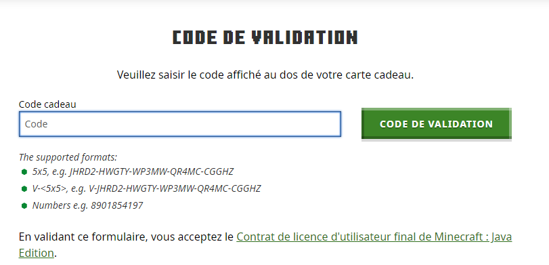Click the green hexagon bullet beside Numbers format

click(24, 205)
